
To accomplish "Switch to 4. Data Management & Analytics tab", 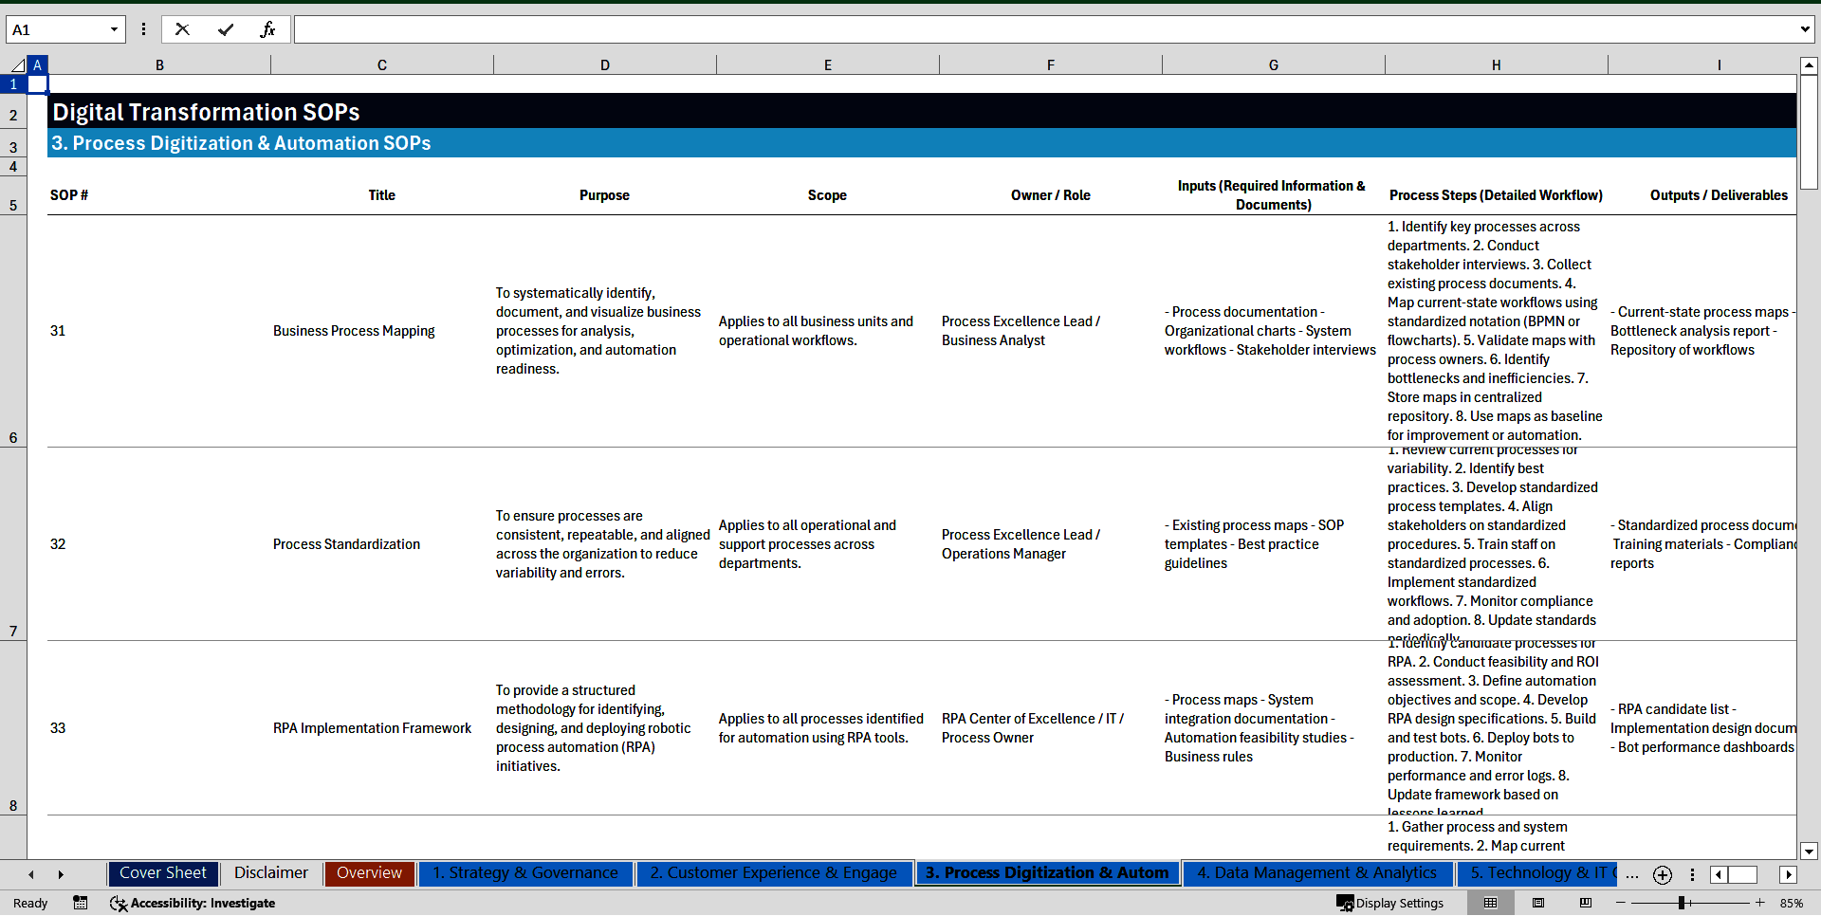I will [x=1316, y=873].
